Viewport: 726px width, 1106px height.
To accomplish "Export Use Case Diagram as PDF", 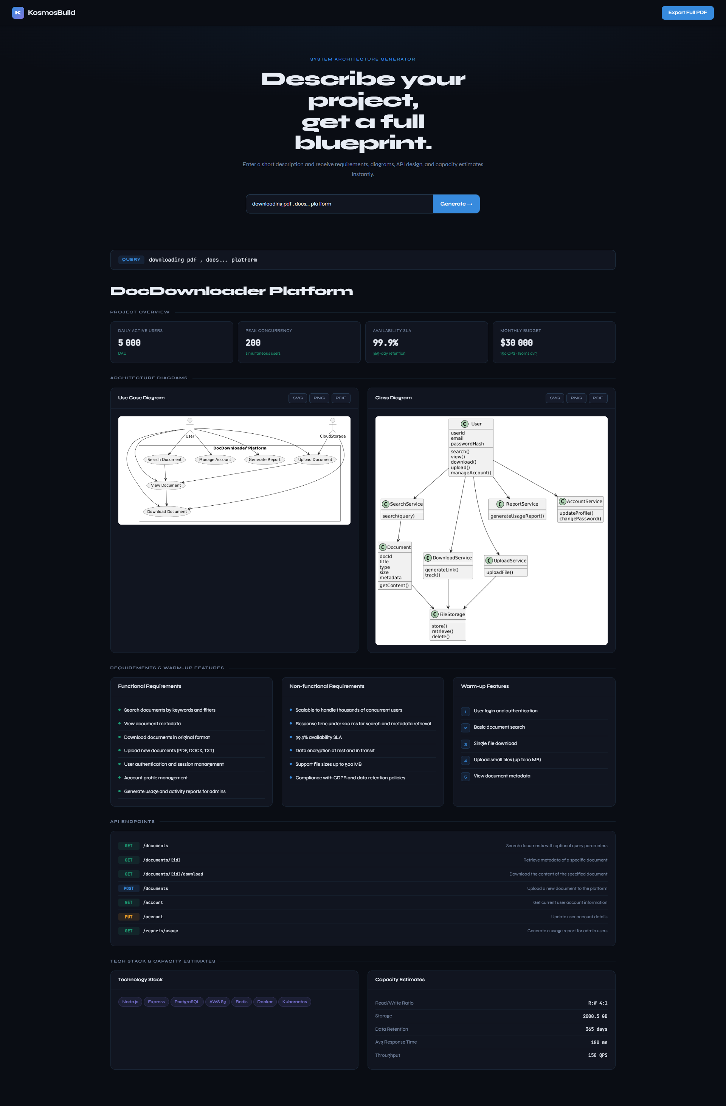I will point(341,398).
